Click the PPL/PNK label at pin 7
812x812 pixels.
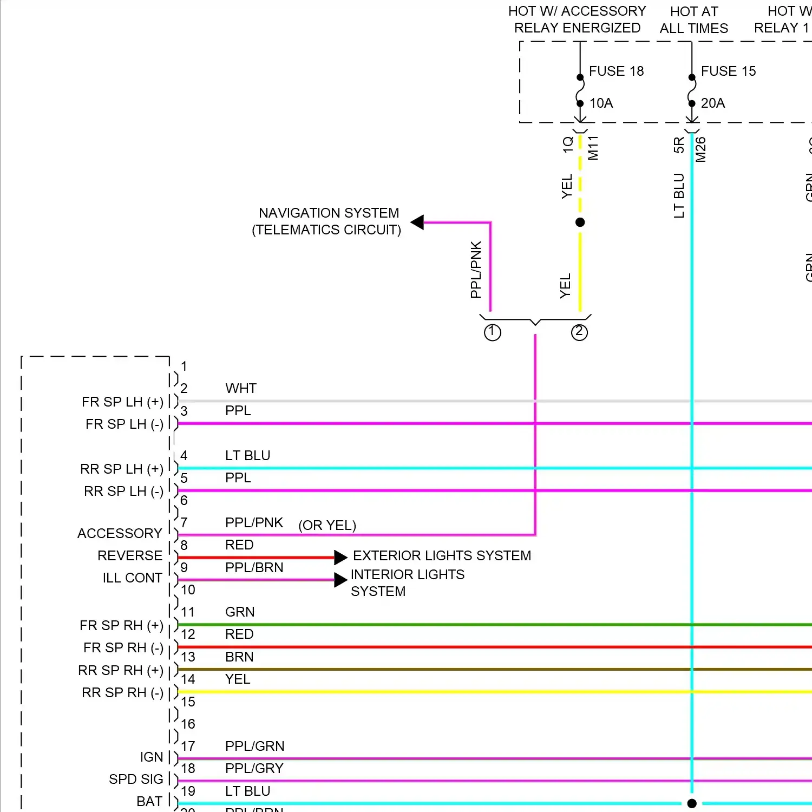[254, 523]
